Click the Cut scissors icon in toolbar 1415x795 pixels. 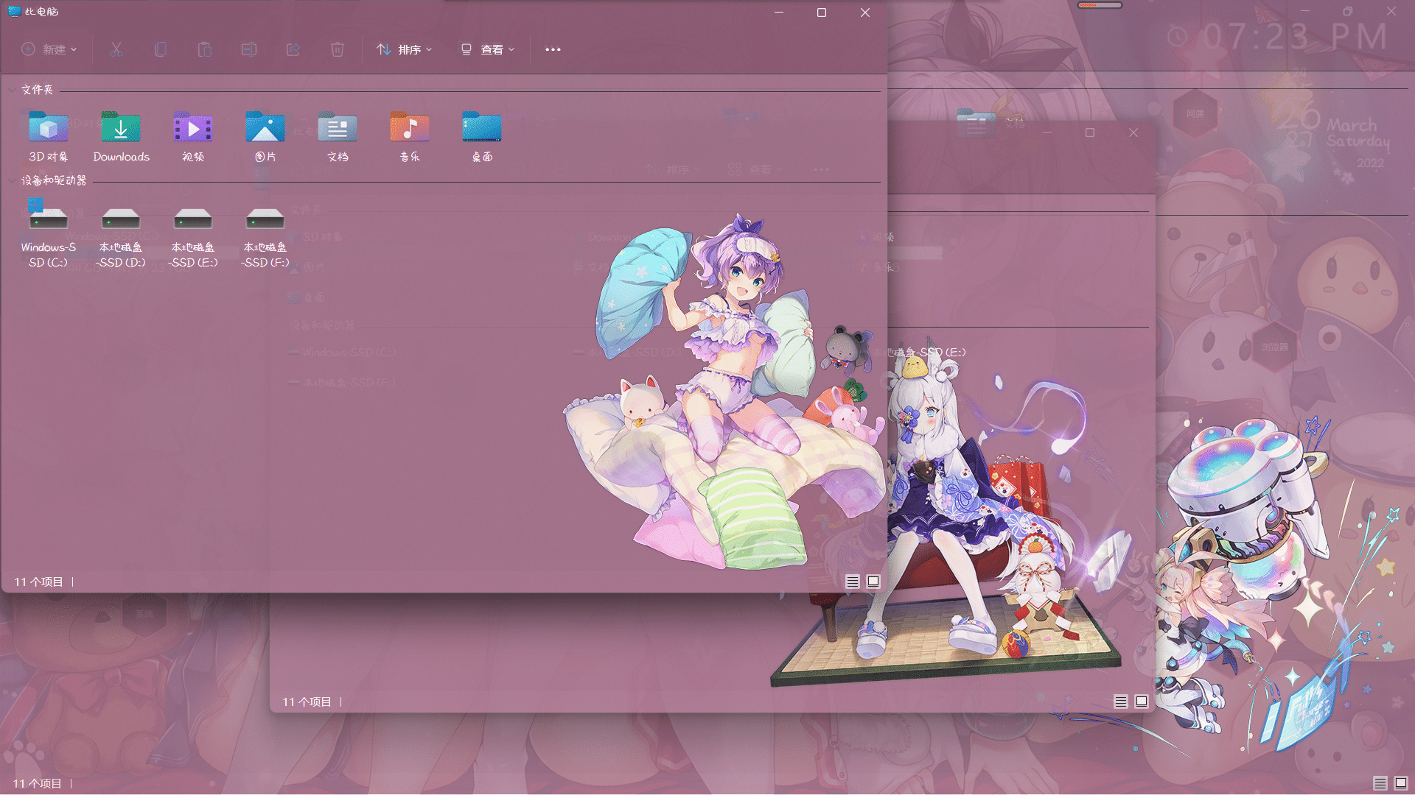point(116,49)
